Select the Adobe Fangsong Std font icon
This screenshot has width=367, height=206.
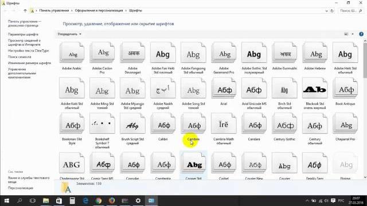tap(193, 53)
